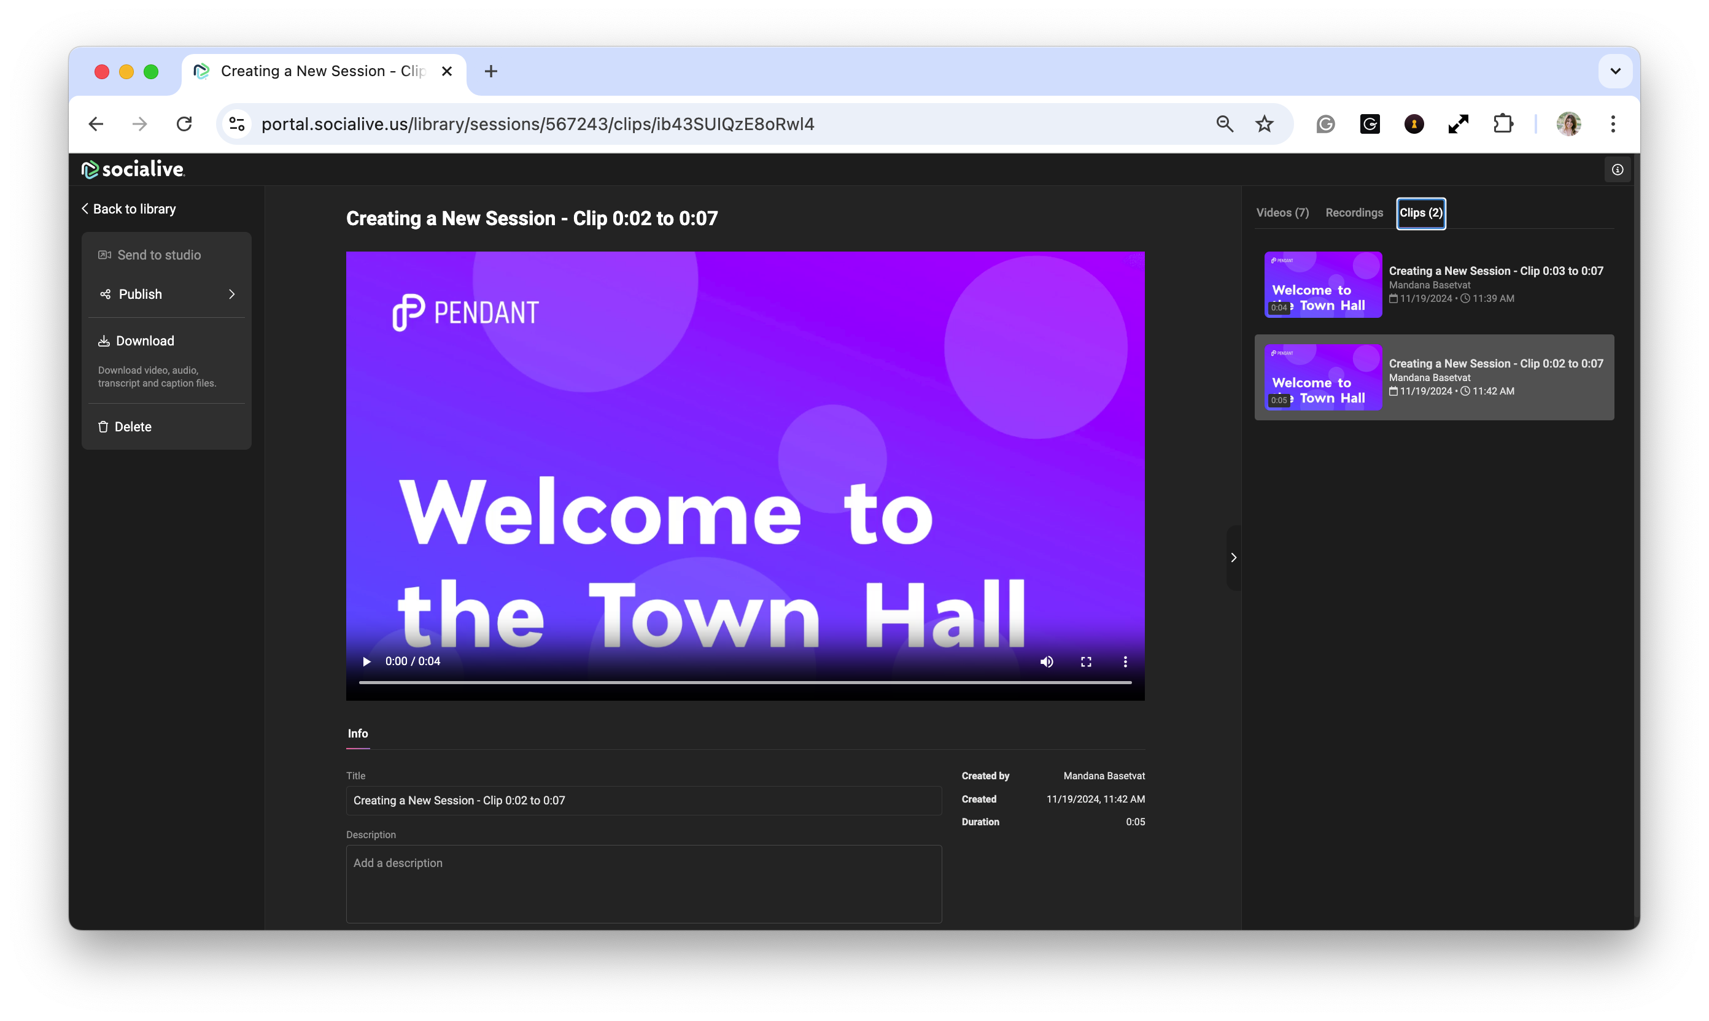The width and height of the screenshot is (1709, 1021).
Task: Switch to the Recordings tab
Action: point(1354,214)
